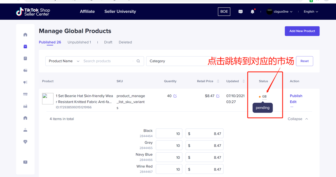Screen dimensions: 336x177
Task: Switch to the Unpublished 1 tab
Action: click(79, 42)
